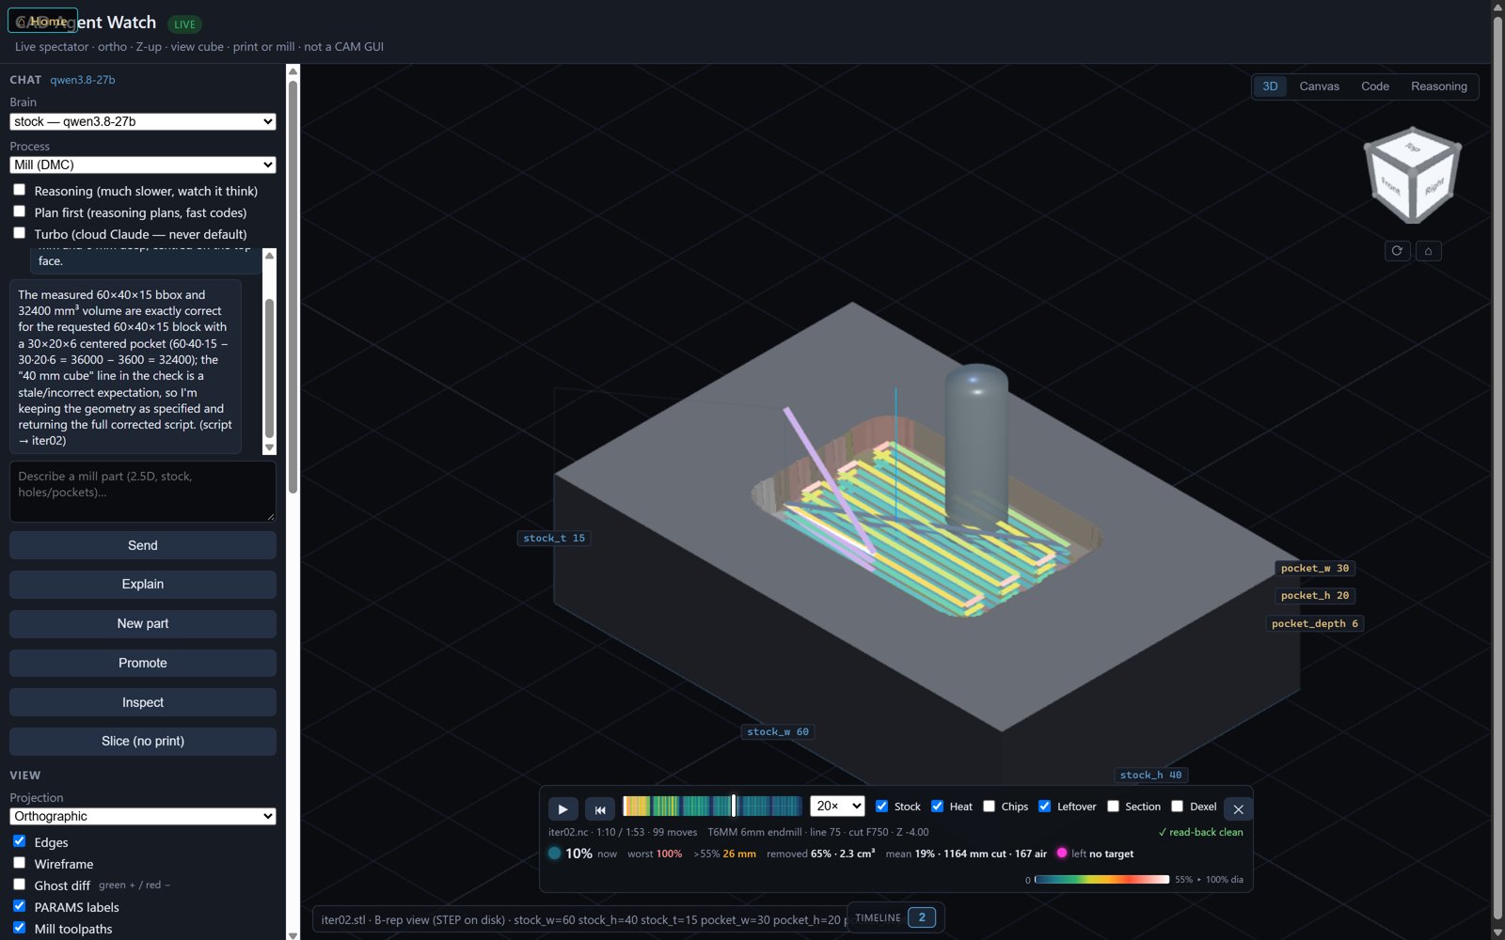Image resolution: width=1505 pixels, height=940 pixels.
Task: Click the Explain button
Action: [143, 584]
